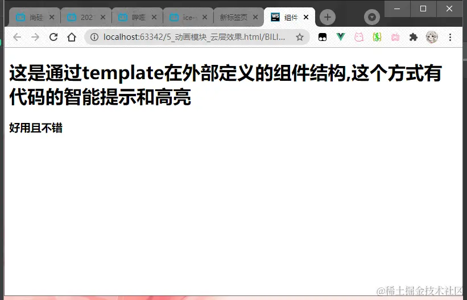Viewport: 467px width, 300px height.
Task: Minimize the browser window
Action: click(397, 9)
